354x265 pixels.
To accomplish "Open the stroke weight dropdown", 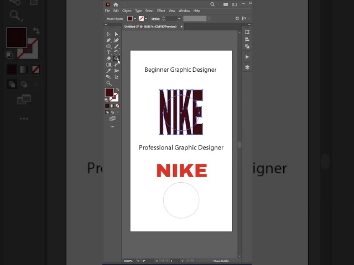I will pos(179,19).
